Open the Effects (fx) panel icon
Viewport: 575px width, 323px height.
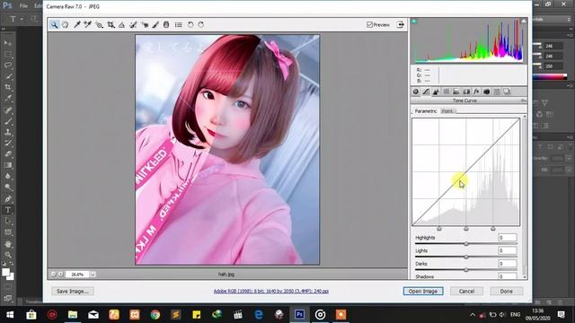point(476,92)
